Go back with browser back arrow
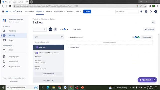 coord(2,6)
